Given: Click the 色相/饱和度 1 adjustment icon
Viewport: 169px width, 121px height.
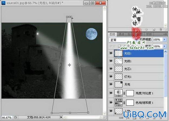Looking at the screenshot, I should coord(118,102).
